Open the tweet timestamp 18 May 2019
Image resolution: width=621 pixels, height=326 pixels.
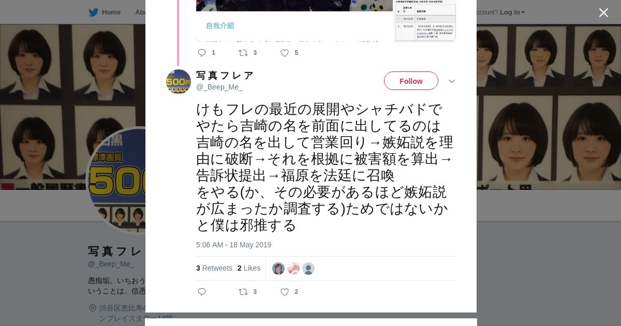[233, 245]
